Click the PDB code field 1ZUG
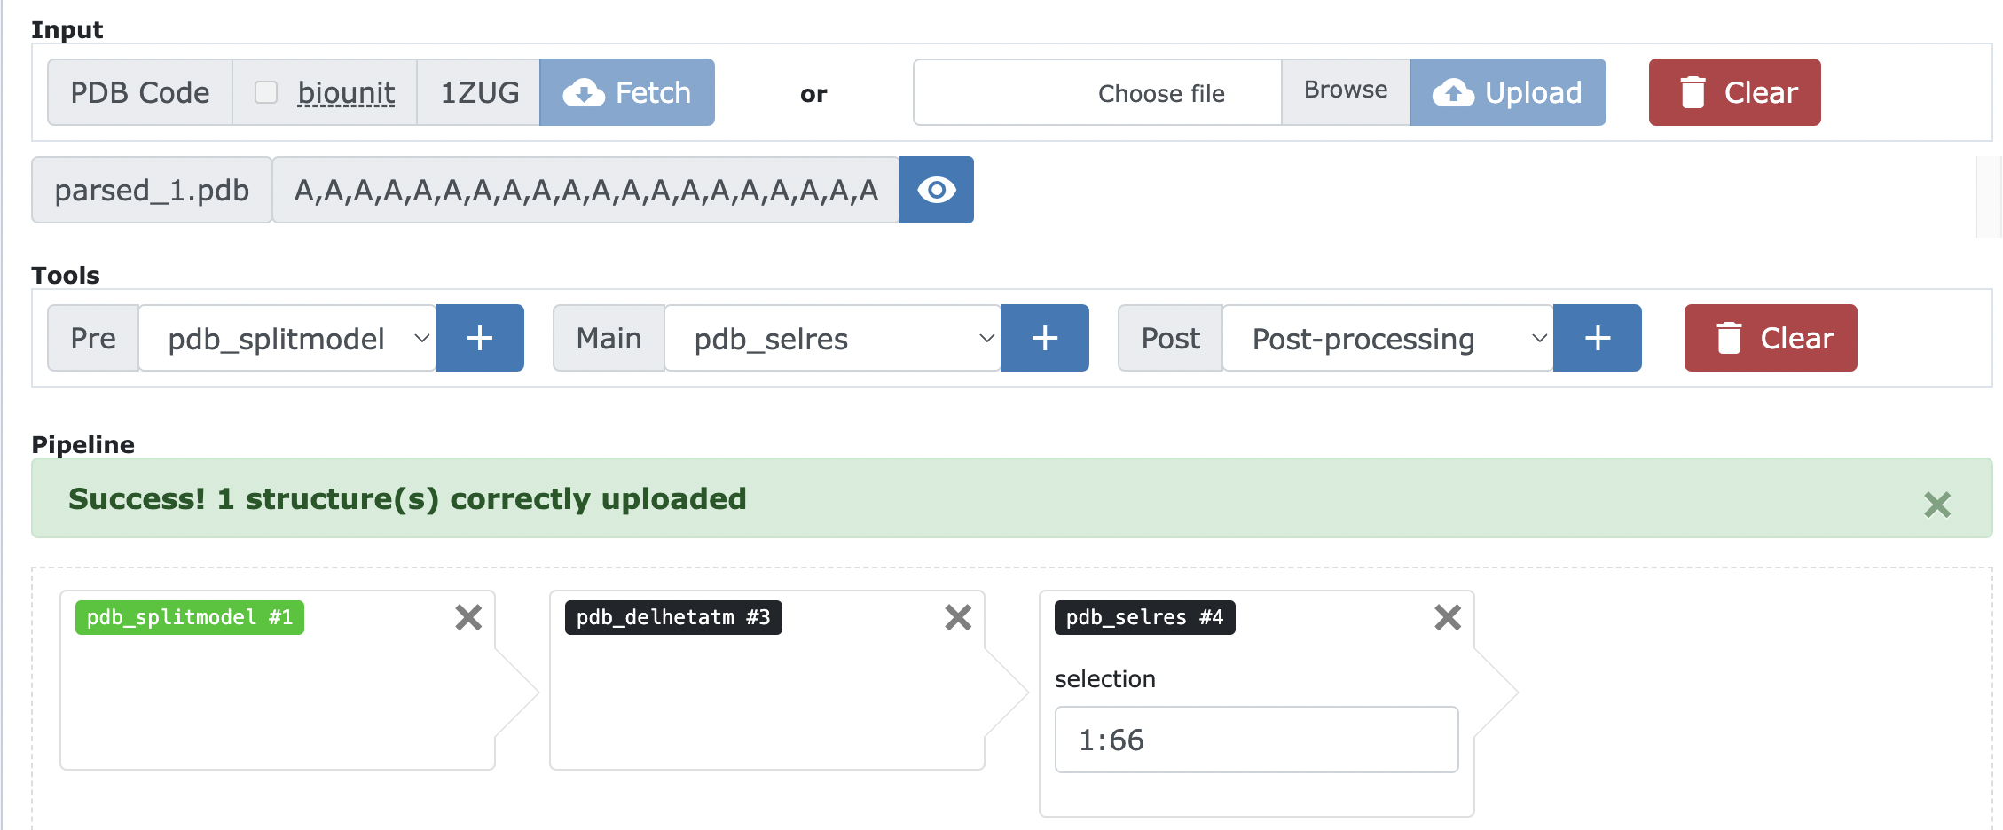This screenshot has height=830, width=2003. [479, 92]
